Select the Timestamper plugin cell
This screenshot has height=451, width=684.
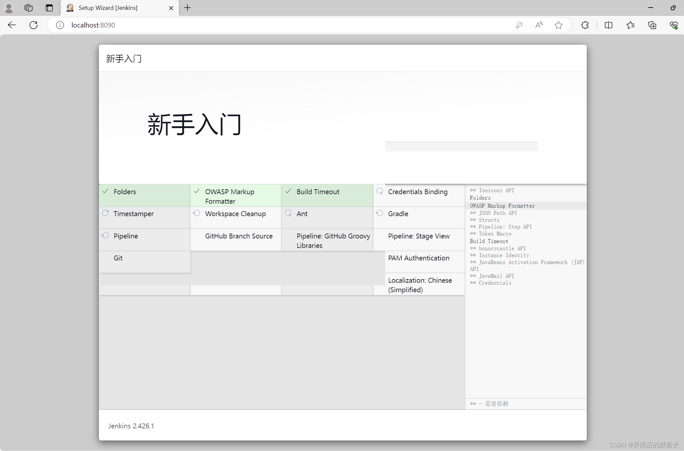[x=144, y=217]
